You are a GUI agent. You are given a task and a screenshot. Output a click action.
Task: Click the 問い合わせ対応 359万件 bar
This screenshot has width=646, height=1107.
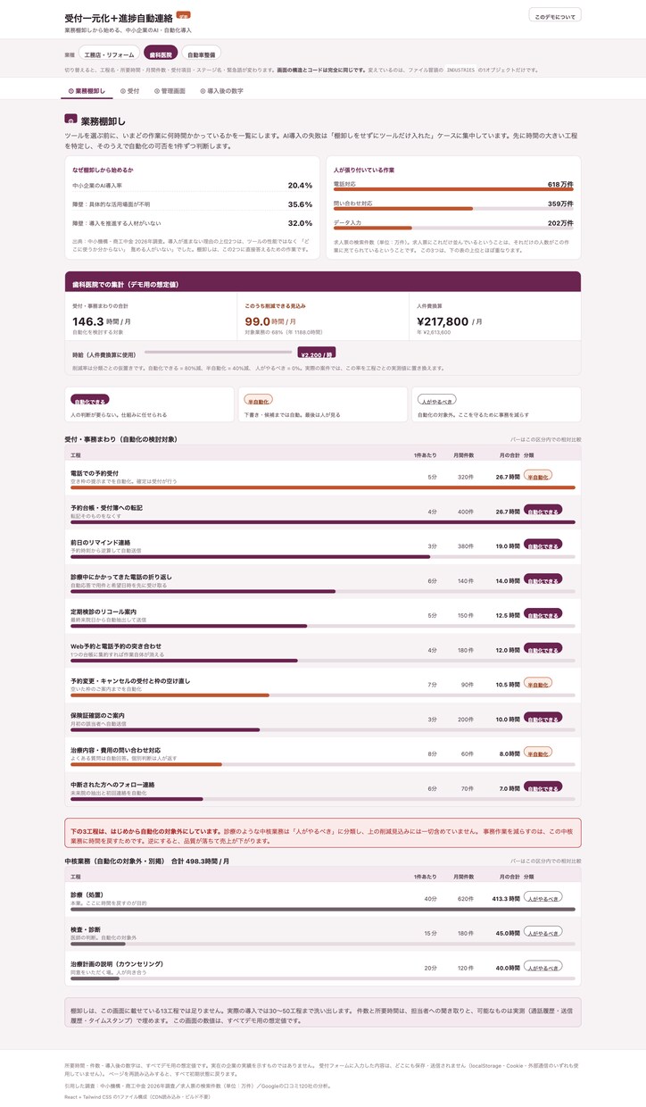coord(453,209)
